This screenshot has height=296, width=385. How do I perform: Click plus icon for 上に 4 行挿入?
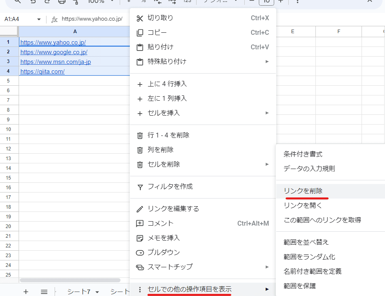tap(140, 85)
